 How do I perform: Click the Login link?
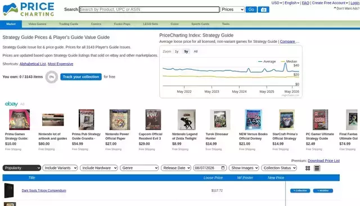click(x=355, y=3)
